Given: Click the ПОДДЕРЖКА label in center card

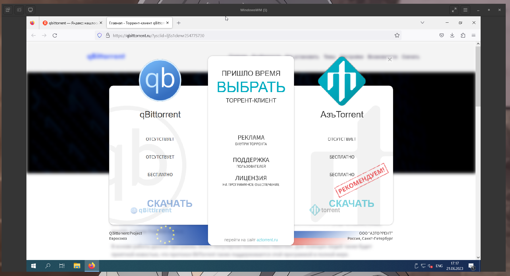Looking at the screenshot, I should pos(251,160).
